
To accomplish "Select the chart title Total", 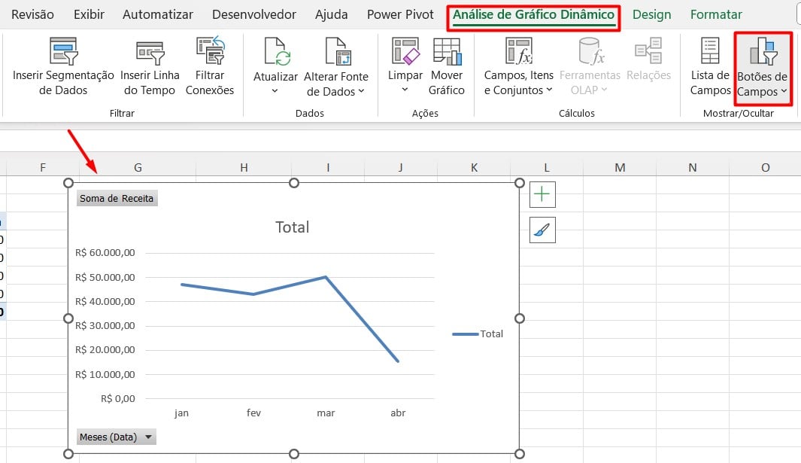I will [293, 227].
